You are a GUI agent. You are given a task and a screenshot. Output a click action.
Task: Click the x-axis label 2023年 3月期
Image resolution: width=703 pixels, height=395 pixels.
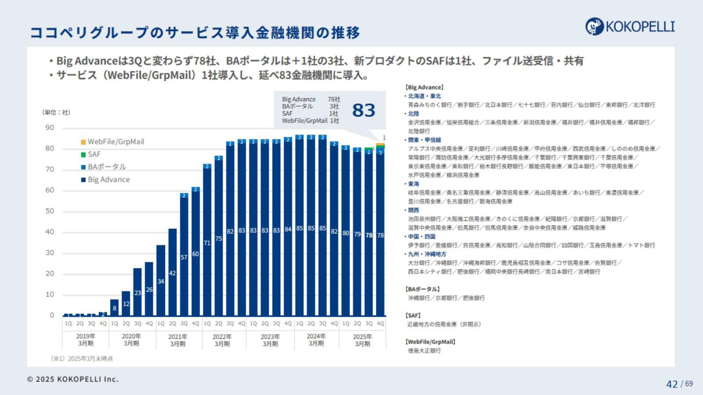click(270, 340)
